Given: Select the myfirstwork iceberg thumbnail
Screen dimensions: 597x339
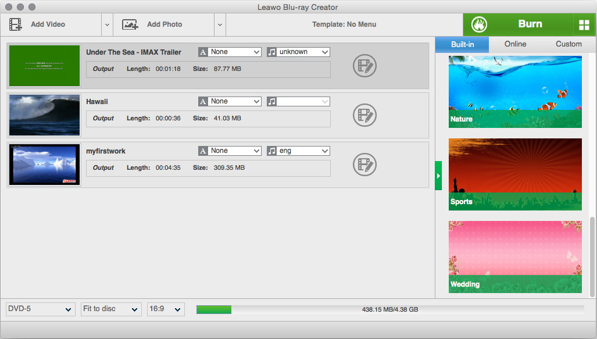Looking at the screenshot, I should (x=45, y=165).
